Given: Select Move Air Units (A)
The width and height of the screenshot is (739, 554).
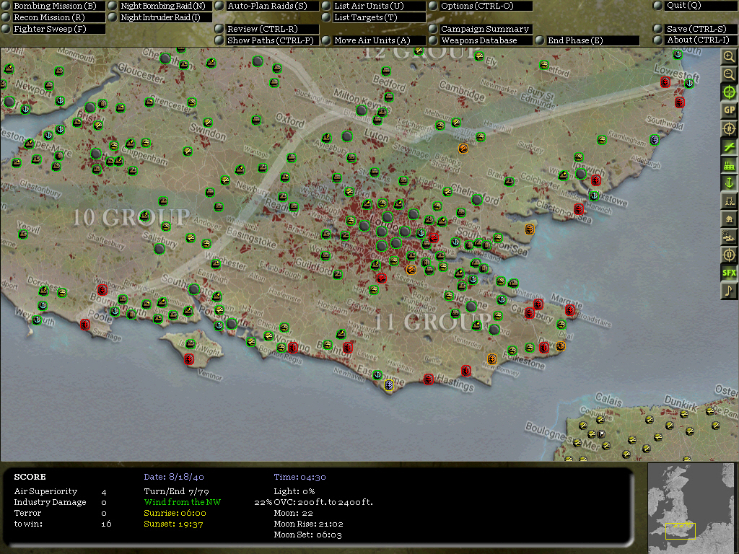Looking at the screenshot, I should (x=375, y=40).
